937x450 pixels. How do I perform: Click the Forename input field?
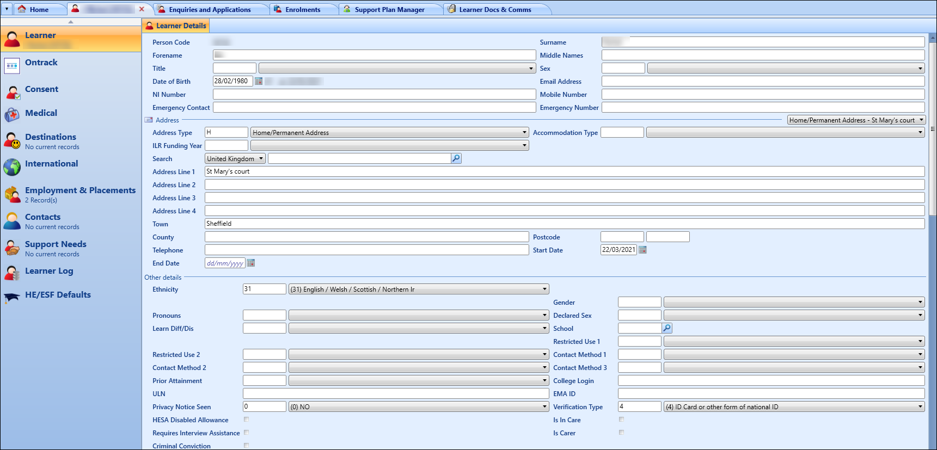[x=374, y=55]
